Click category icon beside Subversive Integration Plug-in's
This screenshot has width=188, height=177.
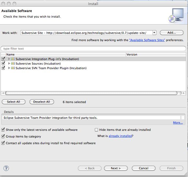(13, 59)
